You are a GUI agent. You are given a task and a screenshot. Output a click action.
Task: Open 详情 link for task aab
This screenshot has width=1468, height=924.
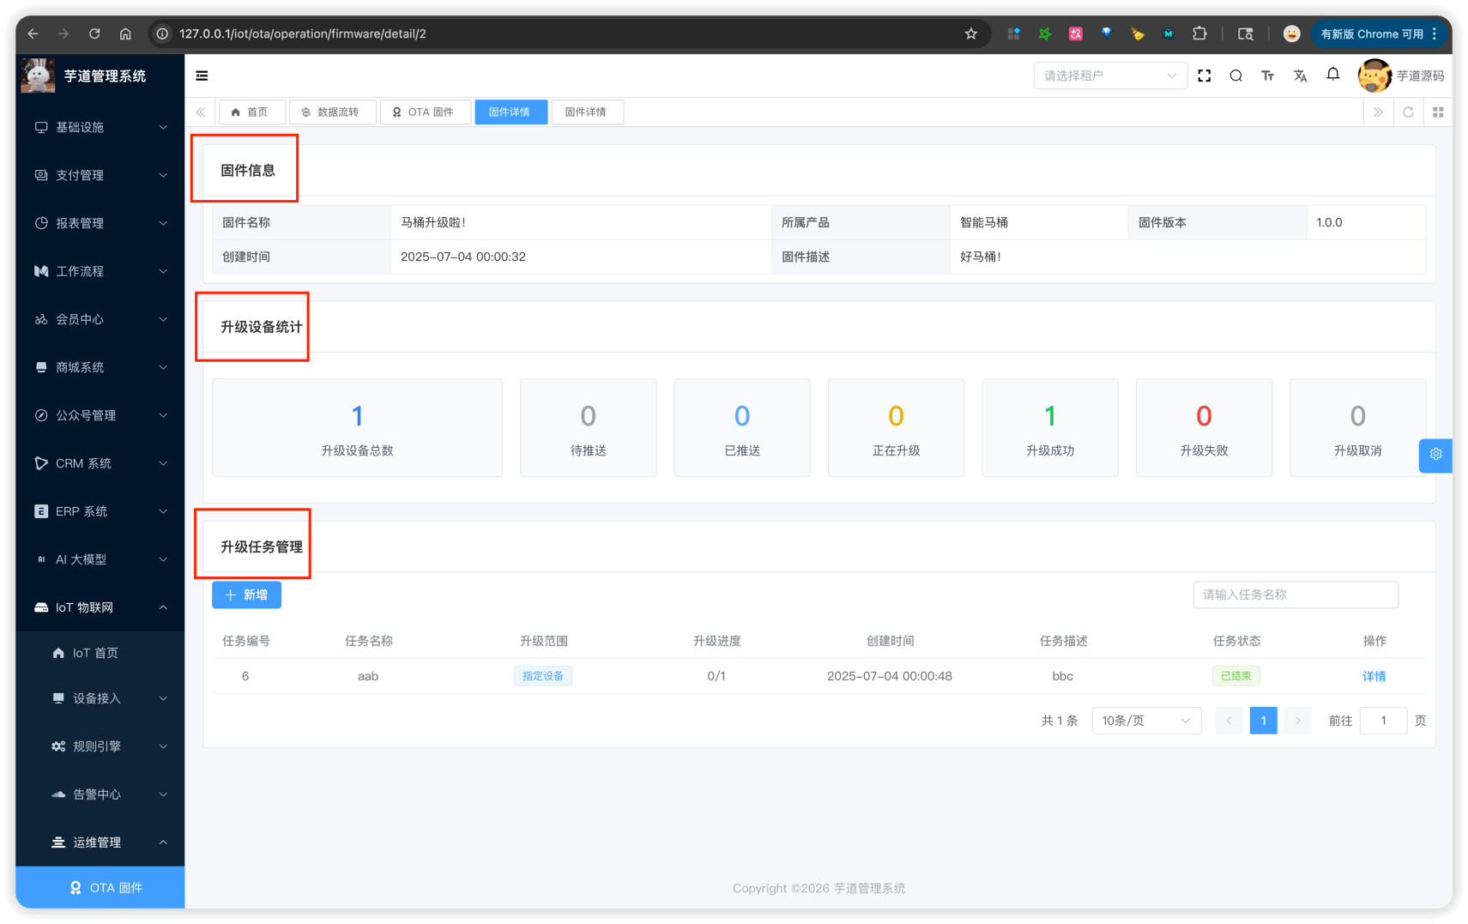click(x=1374, y=676)
